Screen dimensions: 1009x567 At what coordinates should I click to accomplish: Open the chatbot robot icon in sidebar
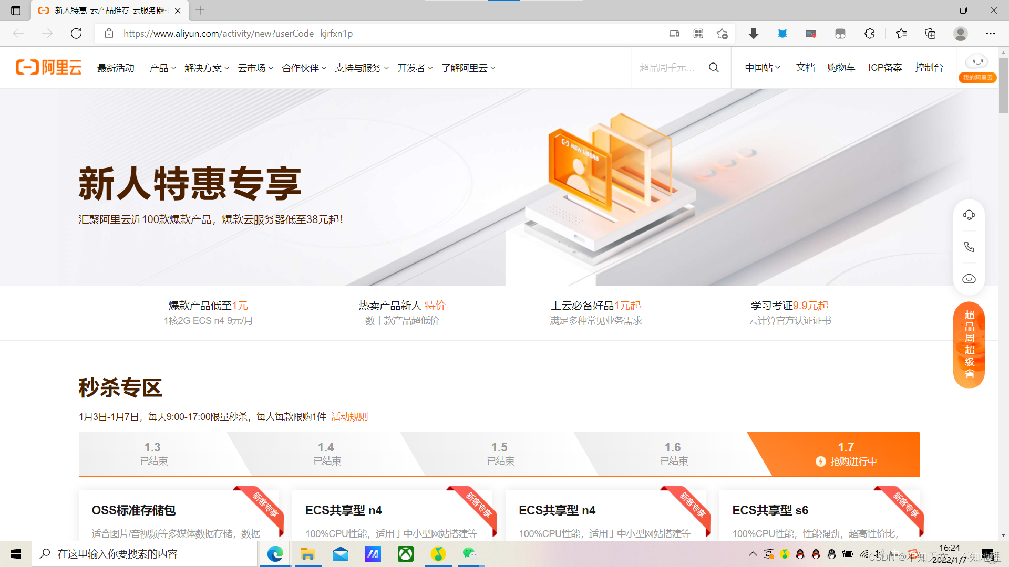[x=969, y=279]
